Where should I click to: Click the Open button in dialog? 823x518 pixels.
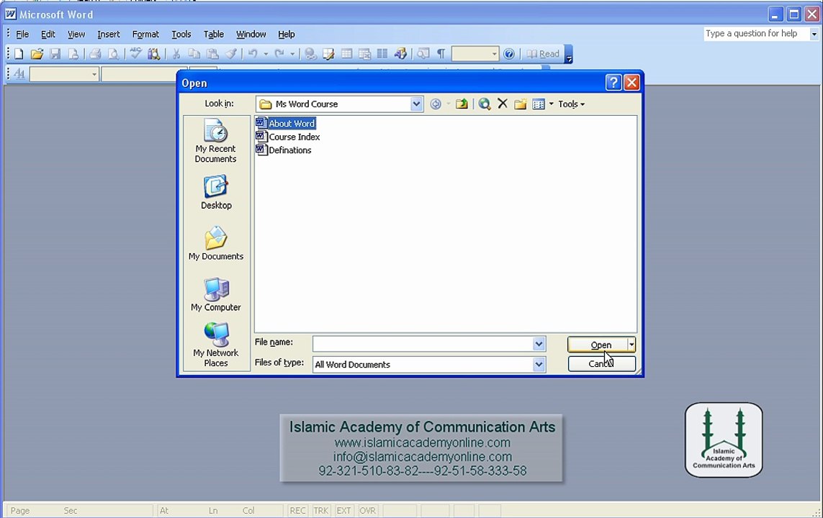598,345
